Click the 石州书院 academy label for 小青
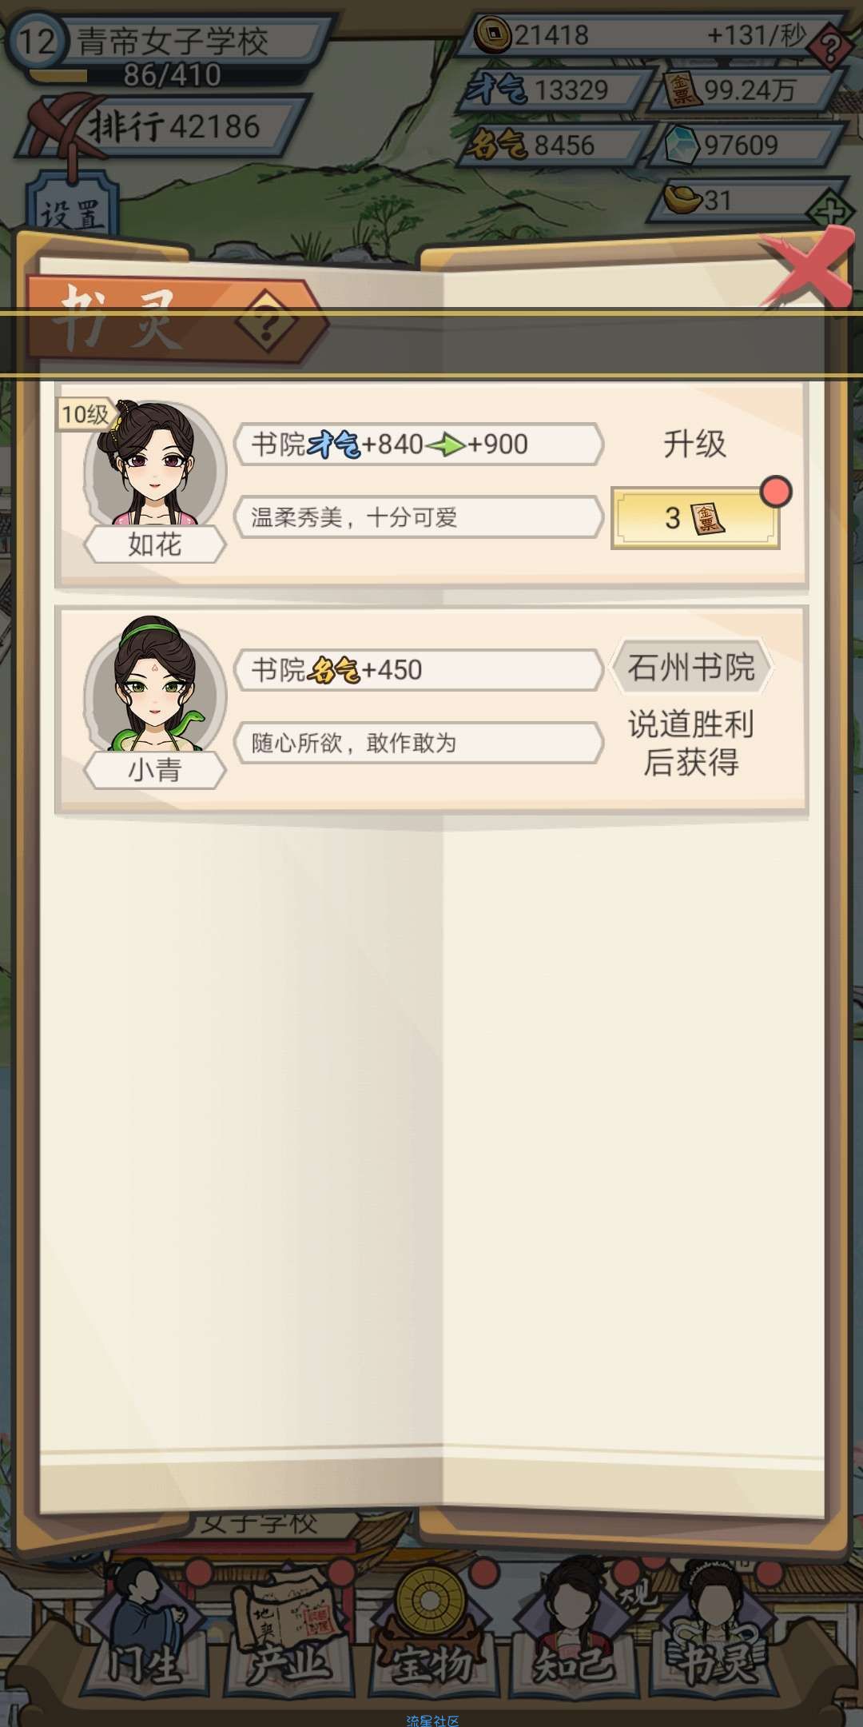The width and height of the screenshot is (863, 1727). [691, 667]
